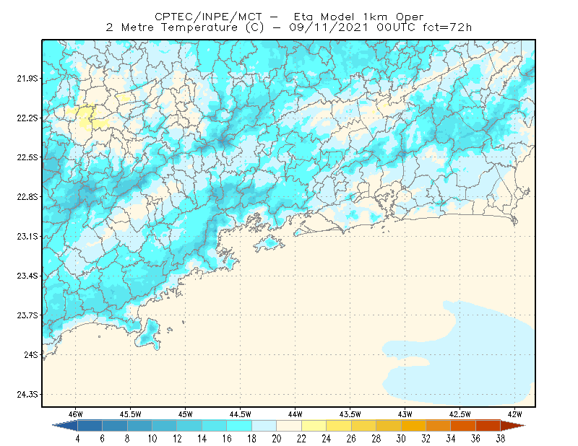Click the 30-32 orange legend swatch

click(x=413, y=426)
